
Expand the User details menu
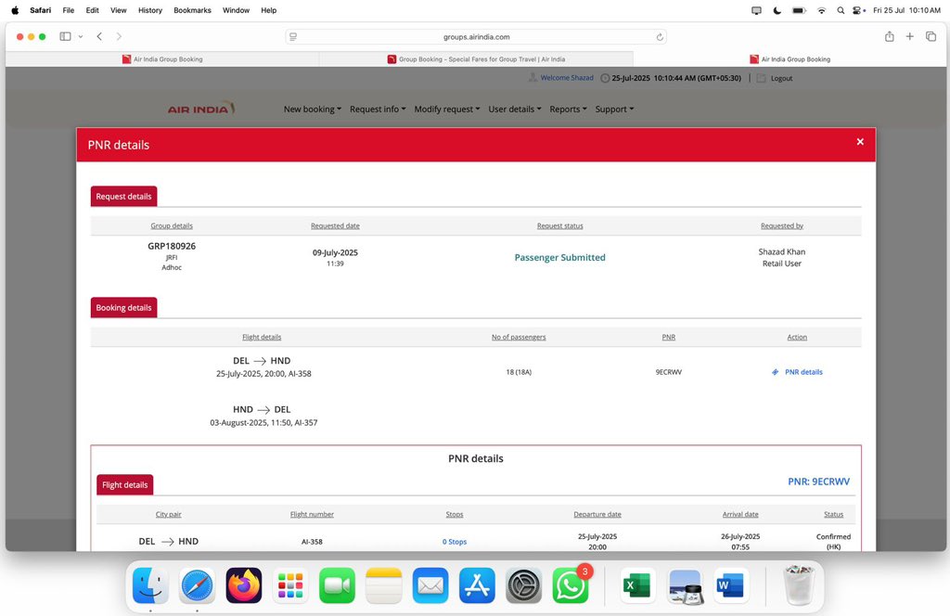click(514, 109)
